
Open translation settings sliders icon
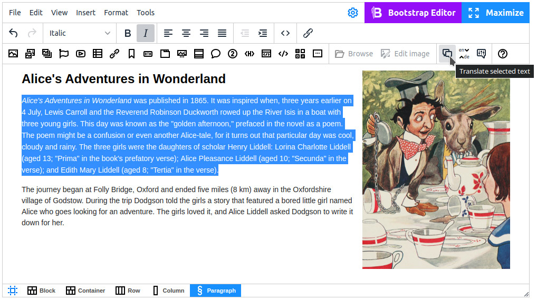coord(481,54)
